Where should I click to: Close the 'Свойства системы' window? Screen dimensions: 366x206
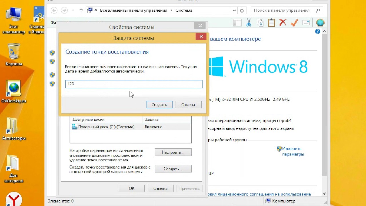[x=200, y=26]
